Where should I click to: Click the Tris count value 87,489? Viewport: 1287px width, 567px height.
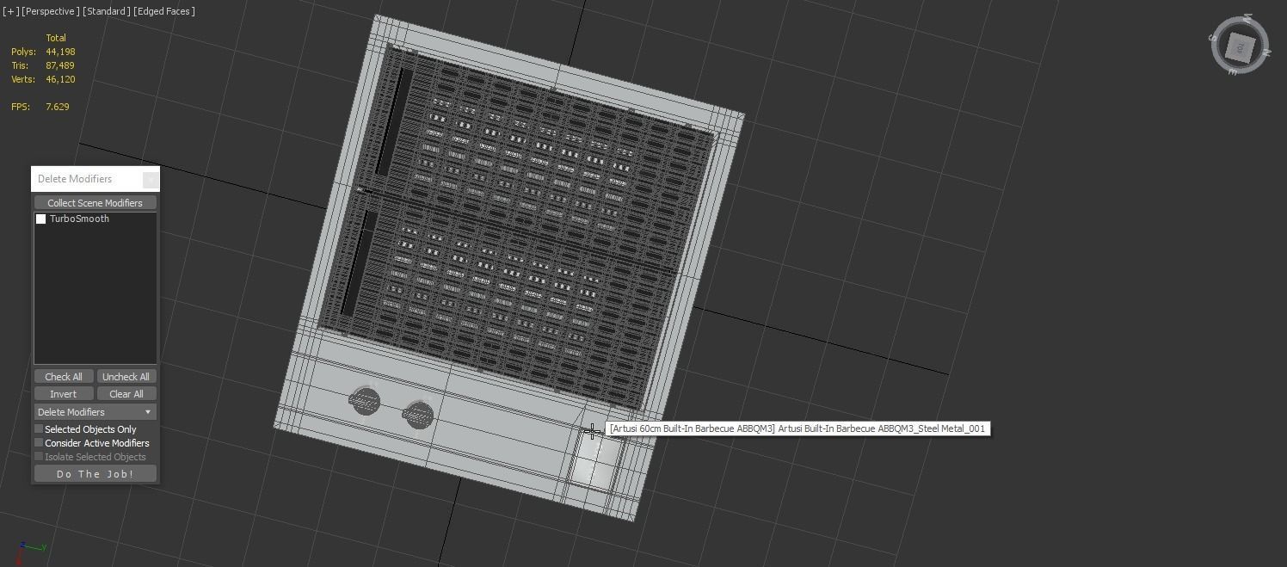60,65
